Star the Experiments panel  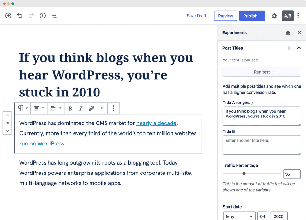pos(288,32)
